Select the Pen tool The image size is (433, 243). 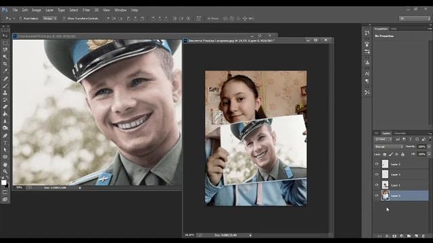pyautogui.click(x=5, y=136)
